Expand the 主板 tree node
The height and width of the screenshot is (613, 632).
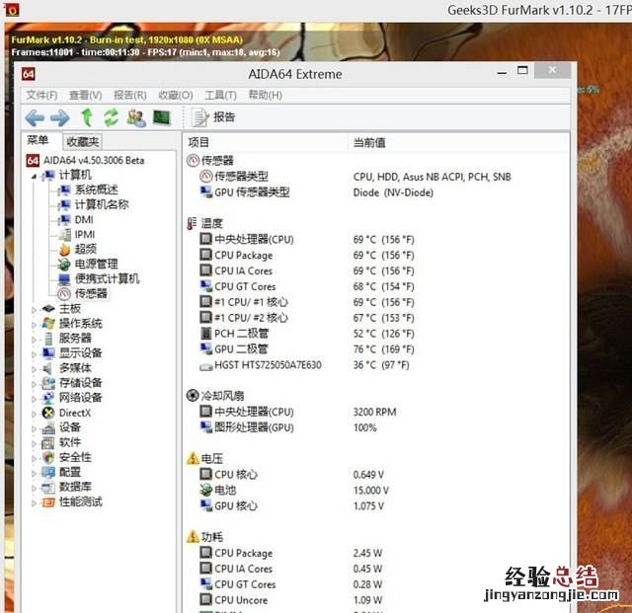(x=36, y=309)
